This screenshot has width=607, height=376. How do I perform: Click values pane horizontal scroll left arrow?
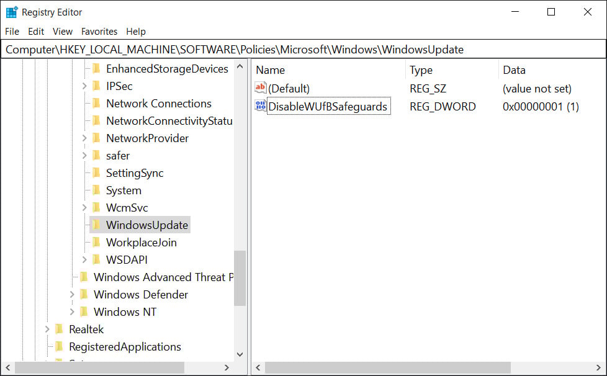(x=259, y=367)
